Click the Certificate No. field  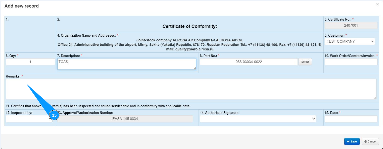pos(351,25)
